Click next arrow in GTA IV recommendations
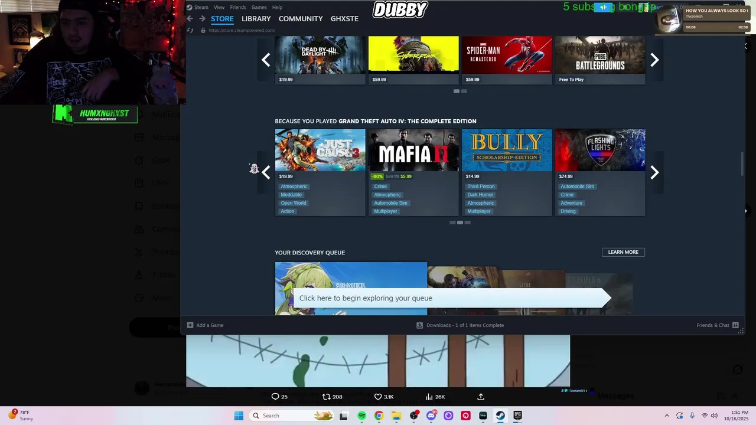Screen dimensions: 756x425 (x=654, y=172)
